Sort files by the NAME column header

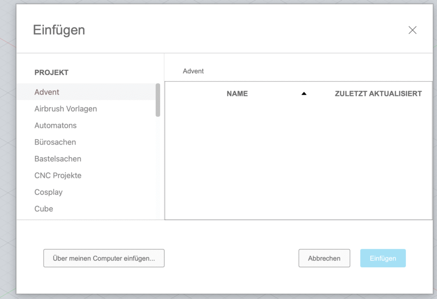click(x=237, y=94)
